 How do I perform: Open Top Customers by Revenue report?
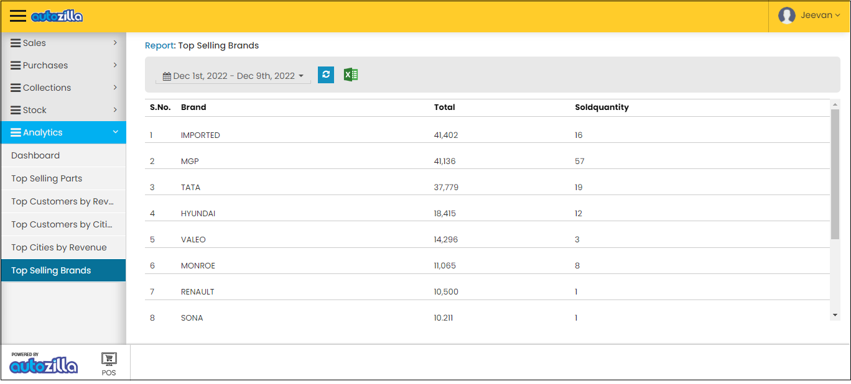tap(63, 201)
